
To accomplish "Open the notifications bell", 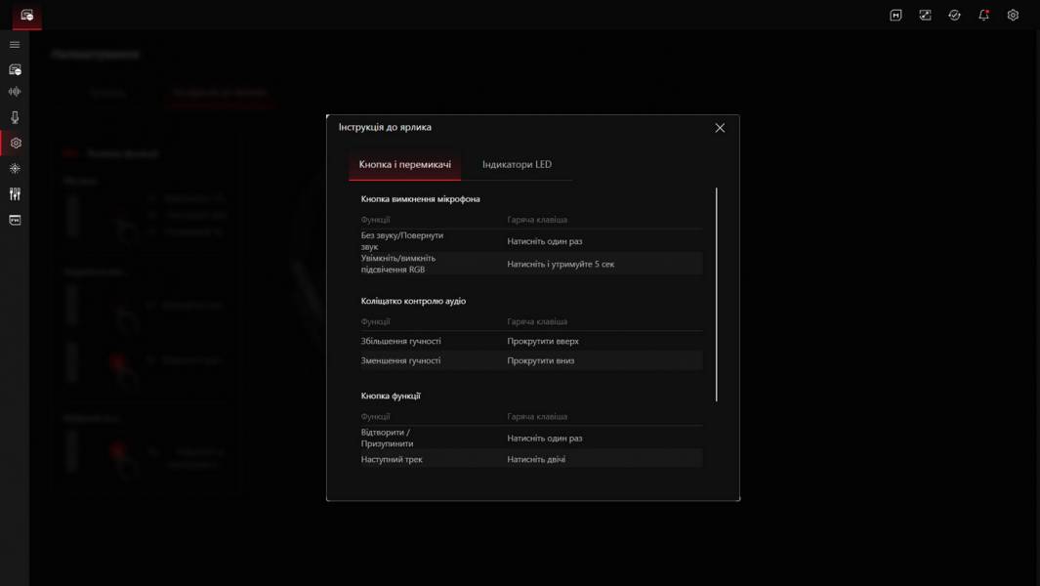I will coord(983,16).
